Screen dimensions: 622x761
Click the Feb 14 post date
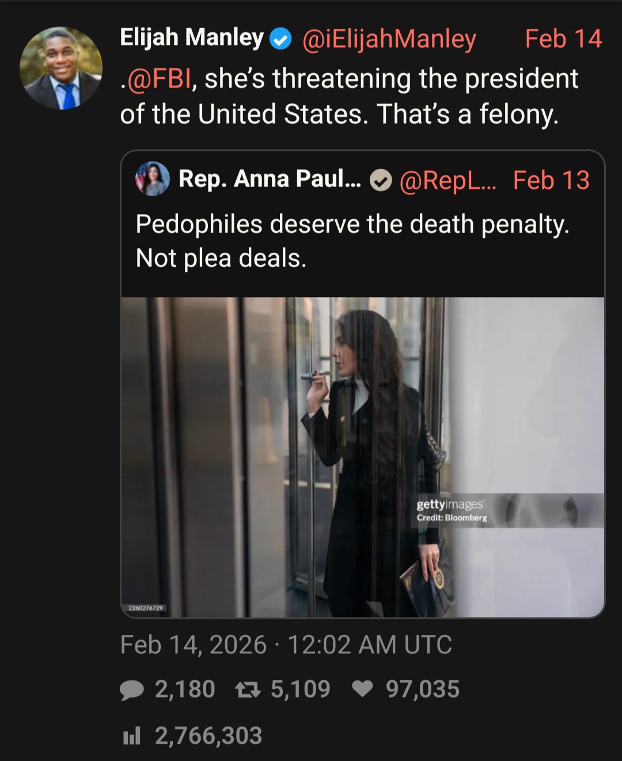click(x=563, y=39)
